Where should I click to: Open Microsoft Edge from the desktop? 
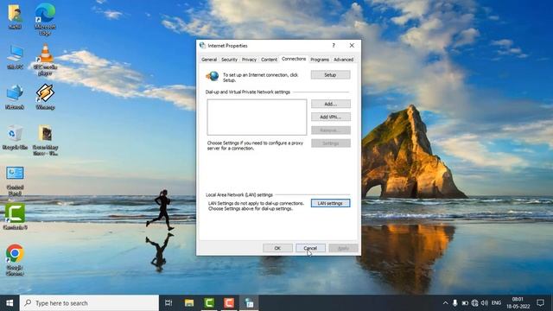(45, 19)
